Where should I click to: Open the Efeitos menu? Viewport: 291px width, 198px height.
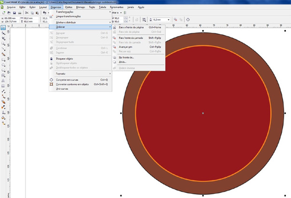point(68,7)
